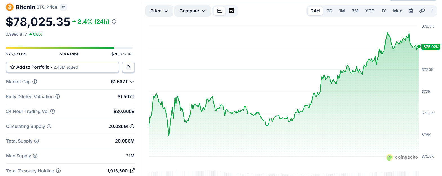Click the green price dot on chart
The width and height of the screenshot is (442, 176).
[x=419, y=46]
